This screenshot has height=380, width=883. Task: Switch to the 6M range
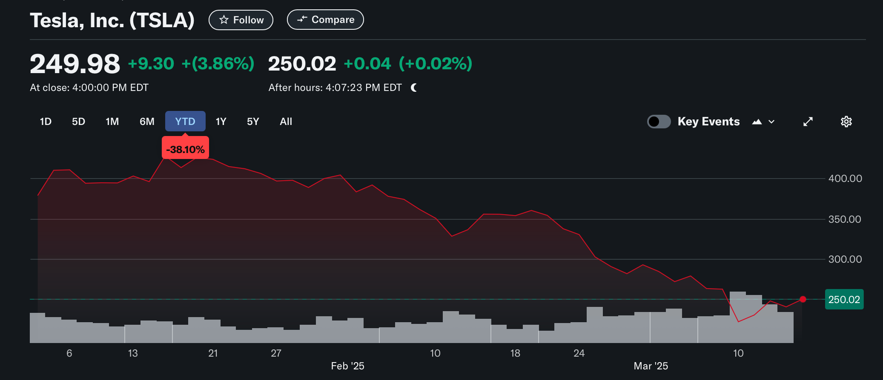click(x=147, y=122)
